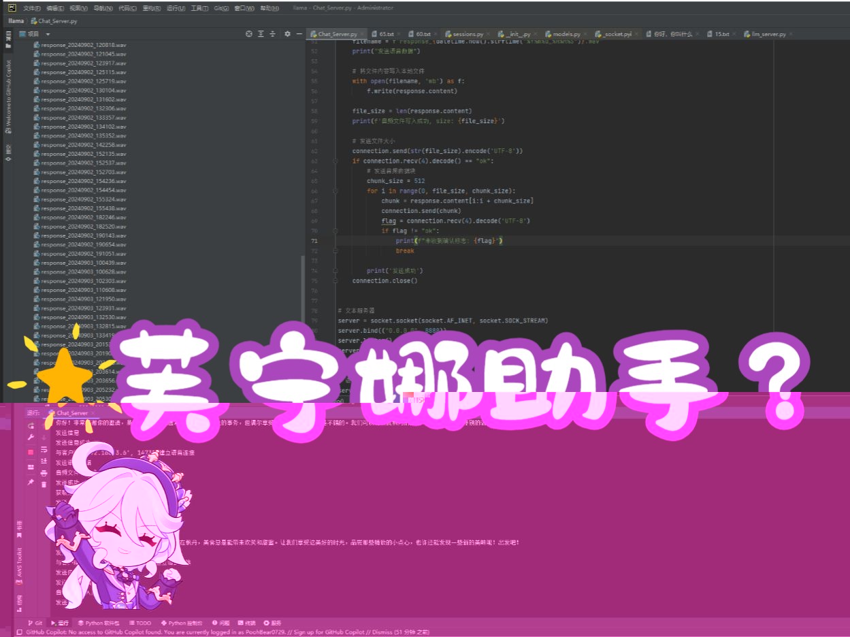Click the scroll-to-end icon in the run console
Image resolution: width=850 pixels, height=637 pixels.
pos(44,461)
